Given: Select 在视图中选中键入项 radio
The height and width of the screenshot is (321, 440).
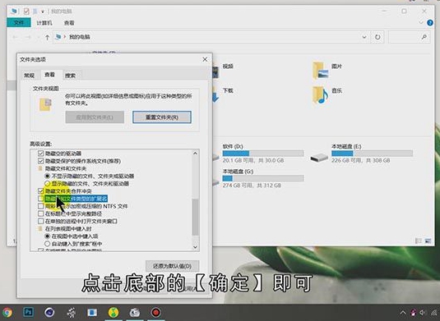Looking at the screenshot, I should click(47, 236).
